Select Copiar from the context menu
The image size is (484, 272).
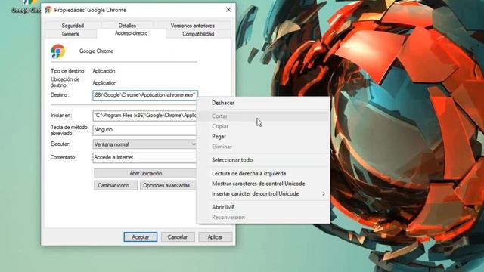(x=263, y=126)
